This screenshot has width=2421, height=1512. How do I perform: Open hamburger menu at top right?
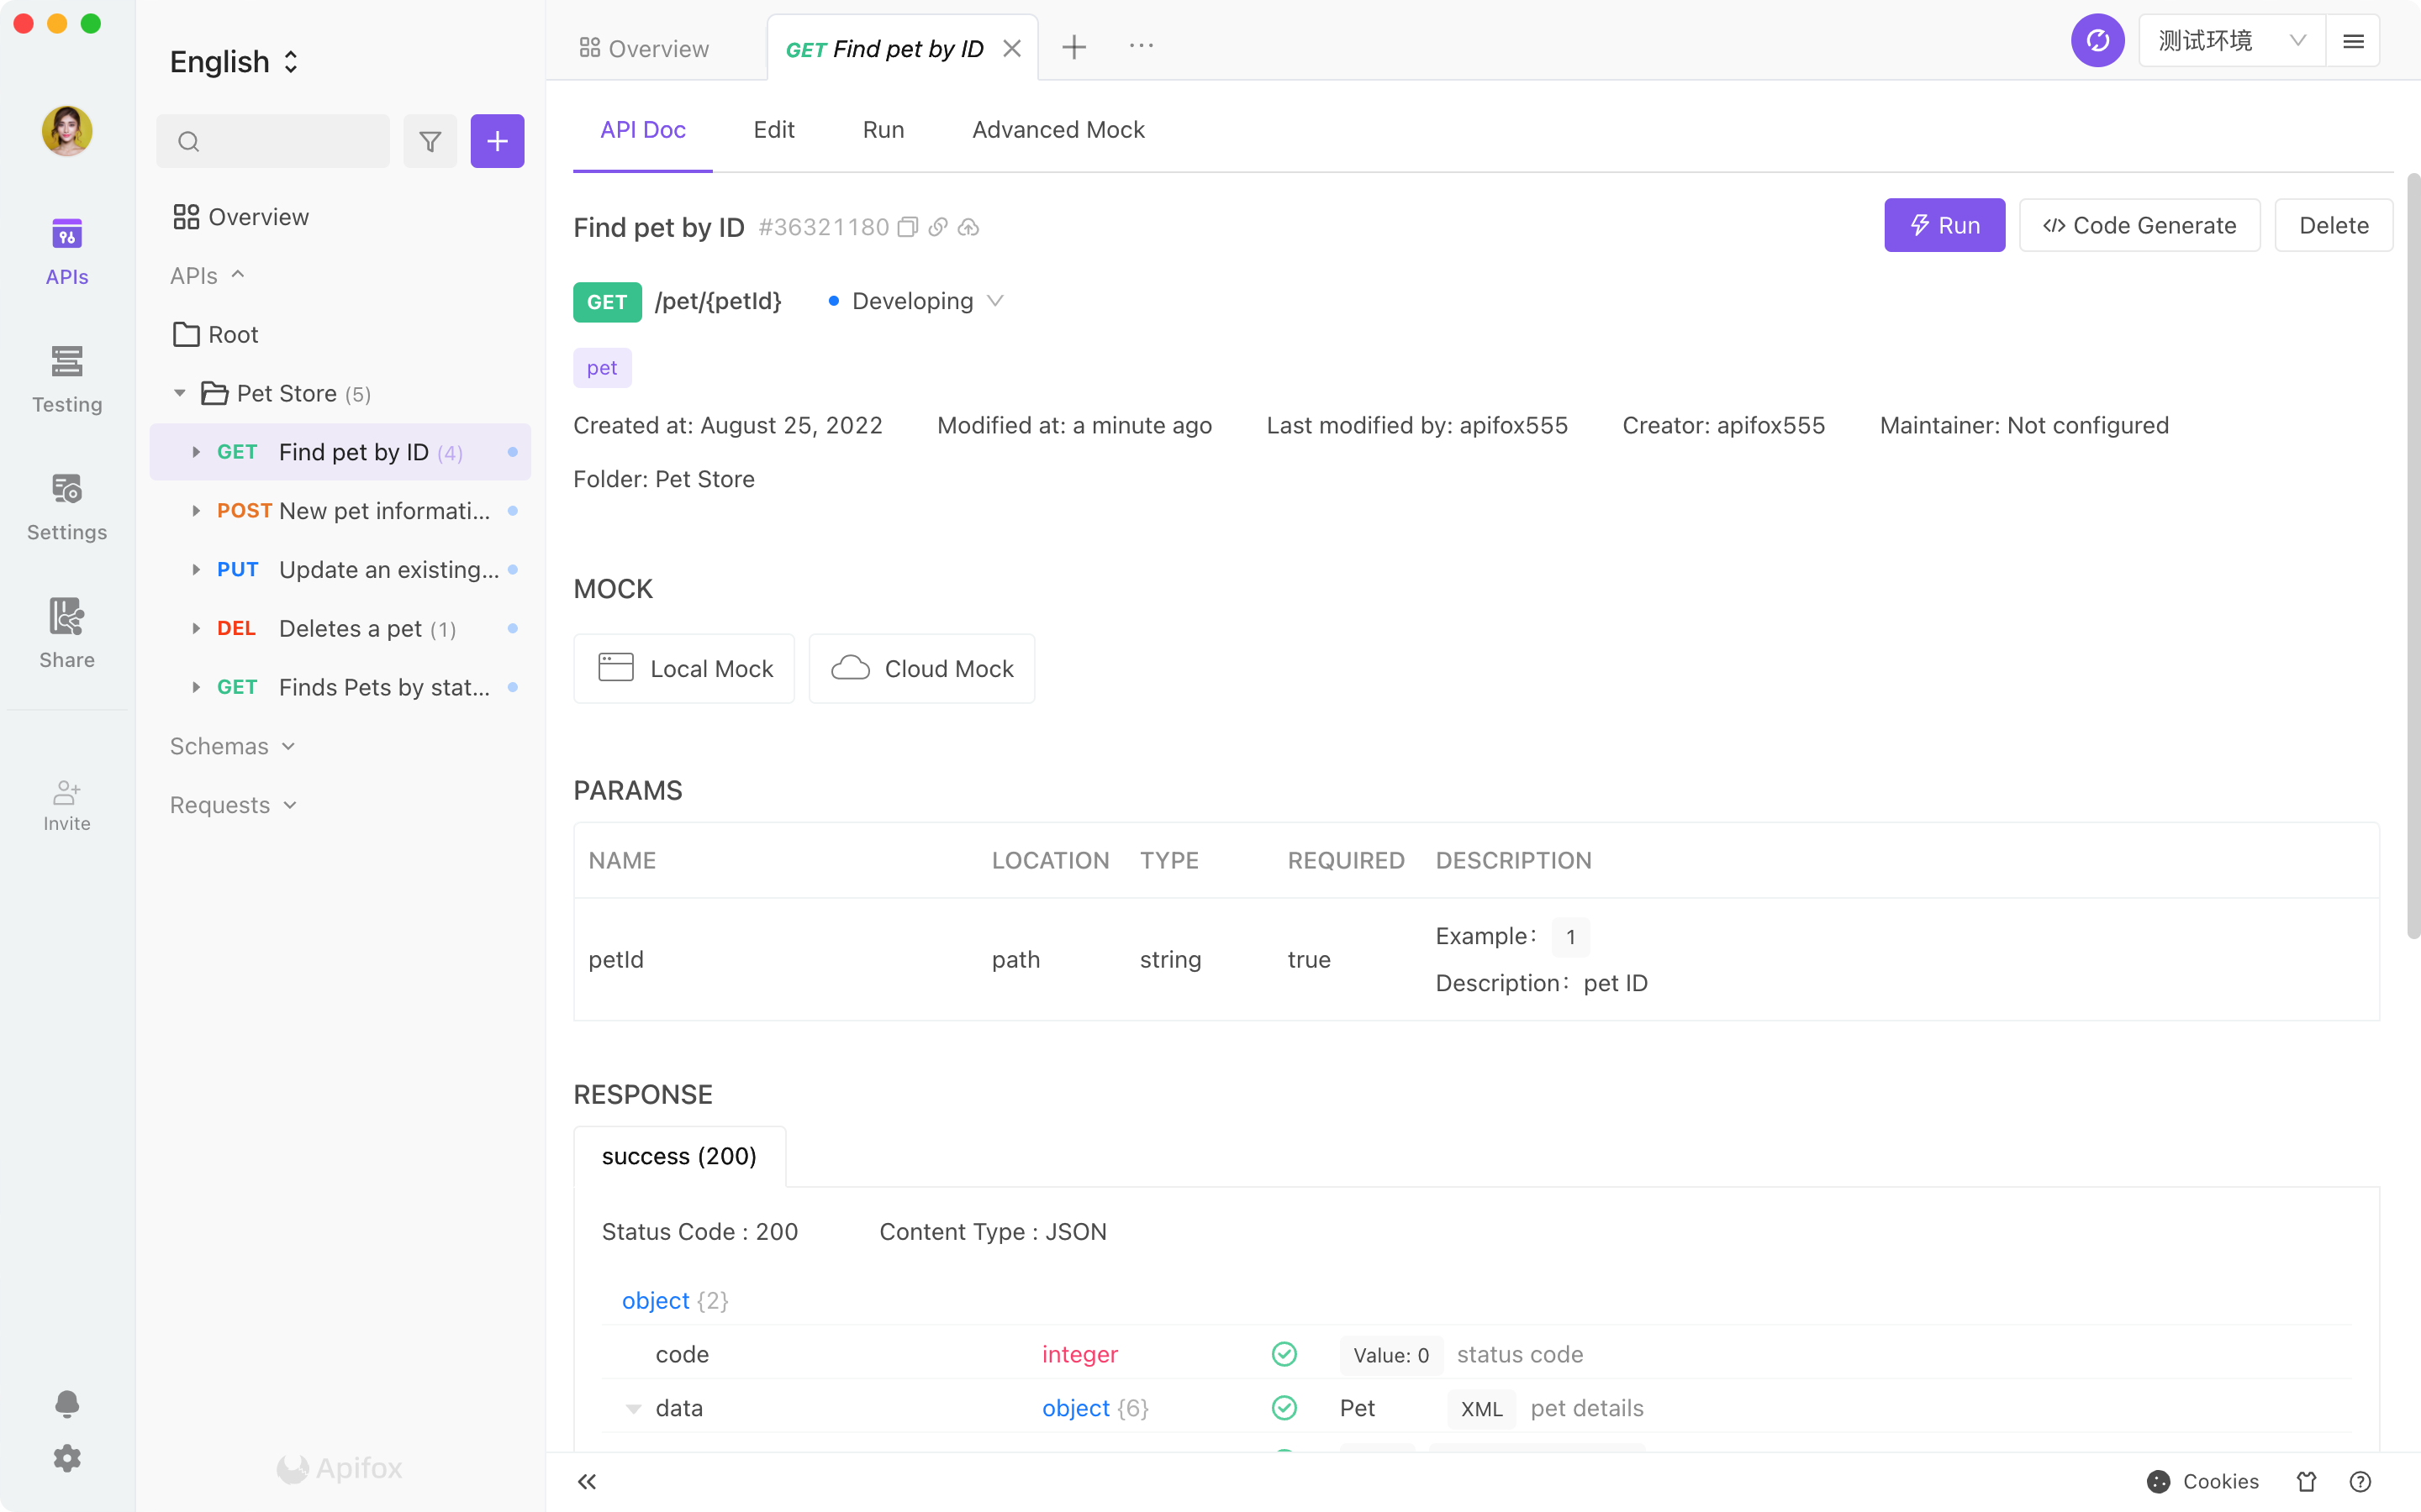(x=2353, y=41)
